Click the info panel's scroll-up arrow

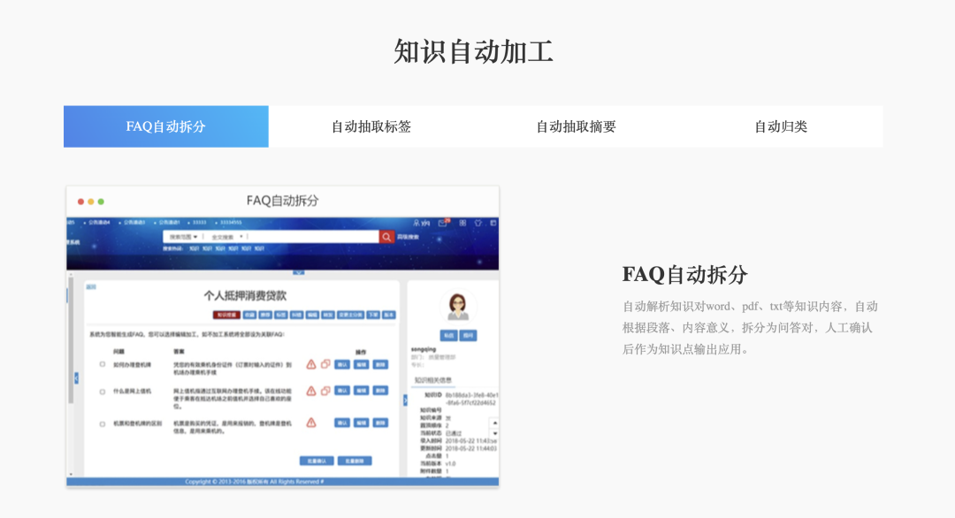[x=494, y=423]
